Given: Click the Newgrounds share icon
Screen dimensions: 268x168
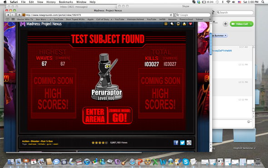Looking at the screenshot, I should (x=184, y=24).
